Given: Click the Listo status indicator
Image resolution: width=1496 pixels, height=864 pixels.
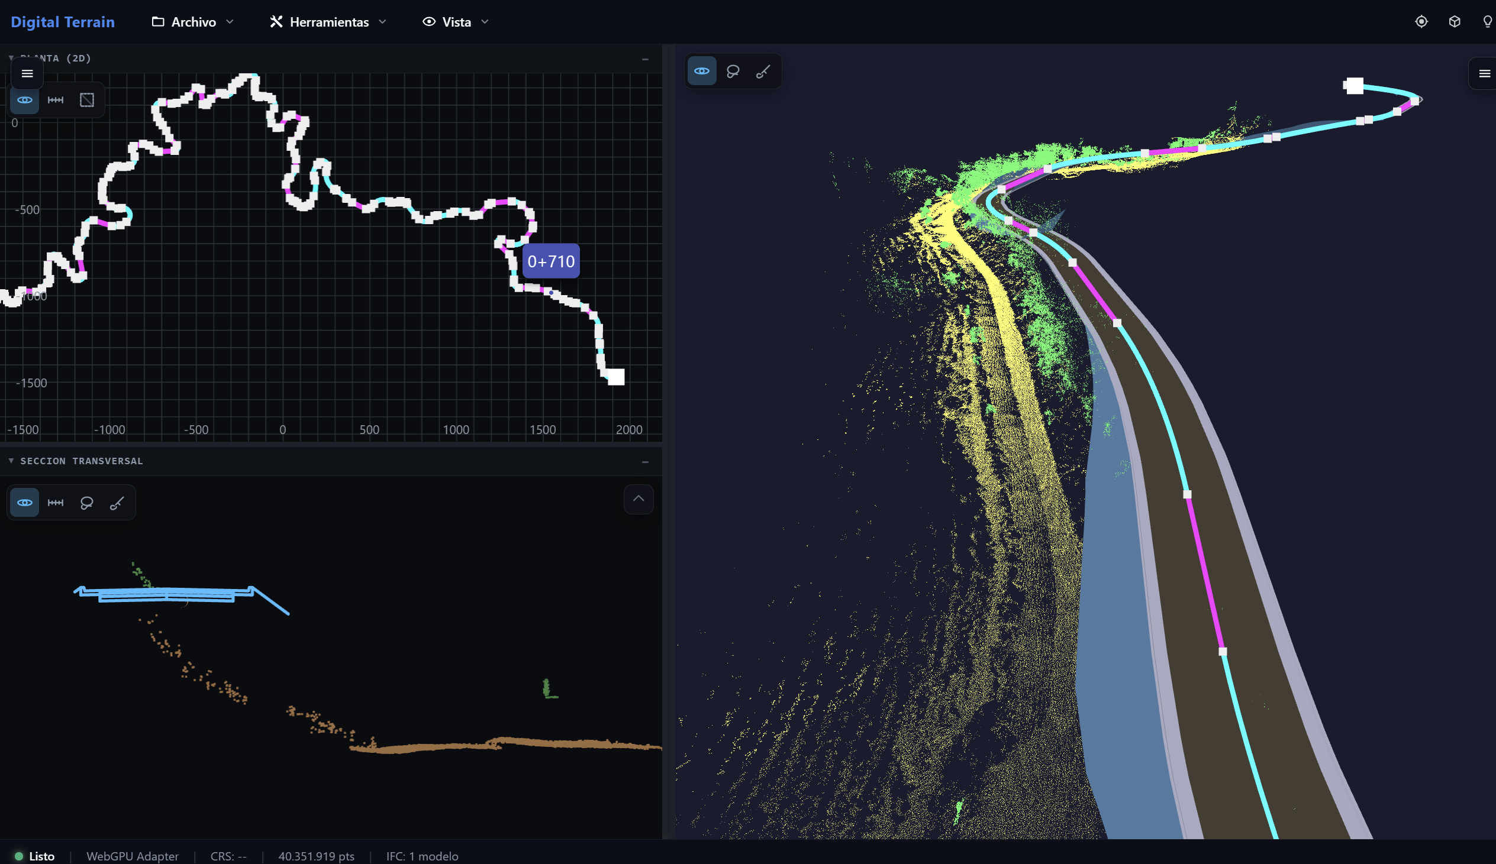Looking at the screenshot, I should pos(35,856).
